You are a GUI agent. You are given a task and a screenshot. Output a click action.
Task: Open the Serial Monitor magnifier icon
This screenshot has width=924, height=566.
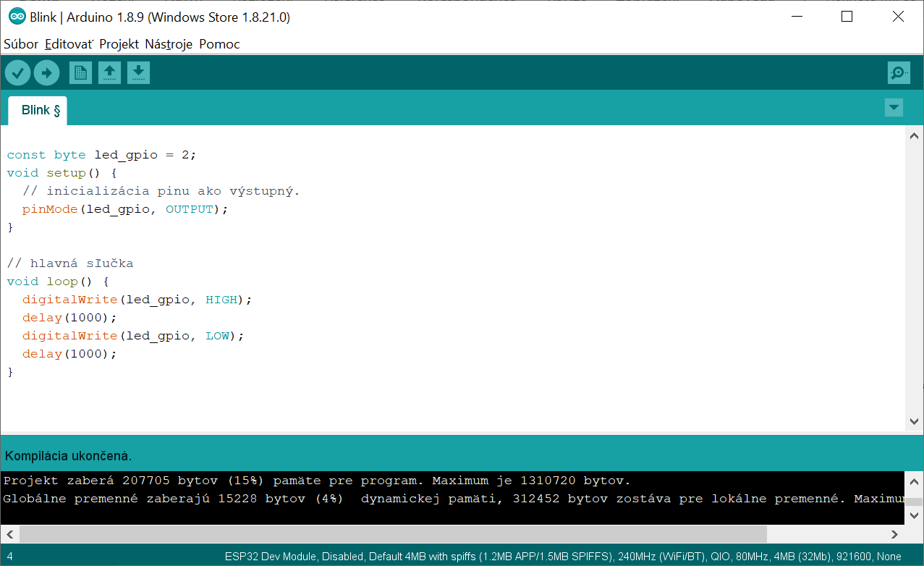point(899,72)
